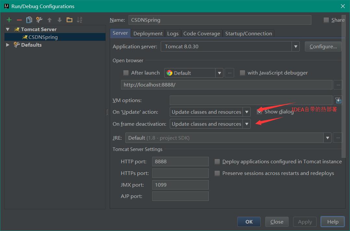Click the HTTP port field
The image size is (350, 231).
tap(181, 161)
